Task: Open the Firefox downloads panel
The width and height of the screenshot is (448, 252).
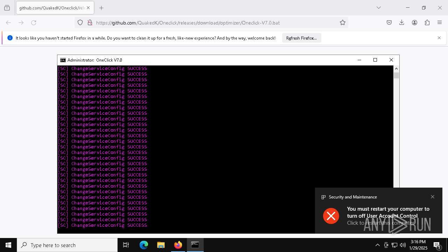Action: tap(402, 23)
